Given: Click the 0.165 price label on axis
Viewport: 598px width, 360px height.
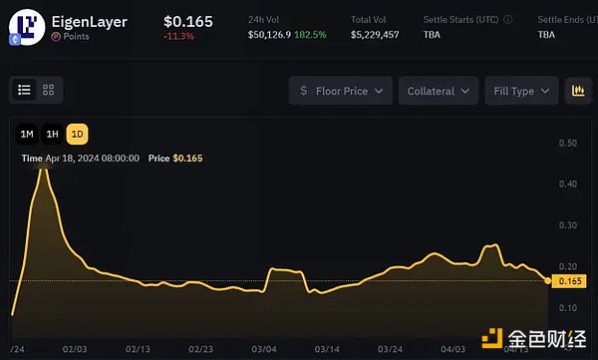Looking at the screenshot, I should click(x=569, y=281).
